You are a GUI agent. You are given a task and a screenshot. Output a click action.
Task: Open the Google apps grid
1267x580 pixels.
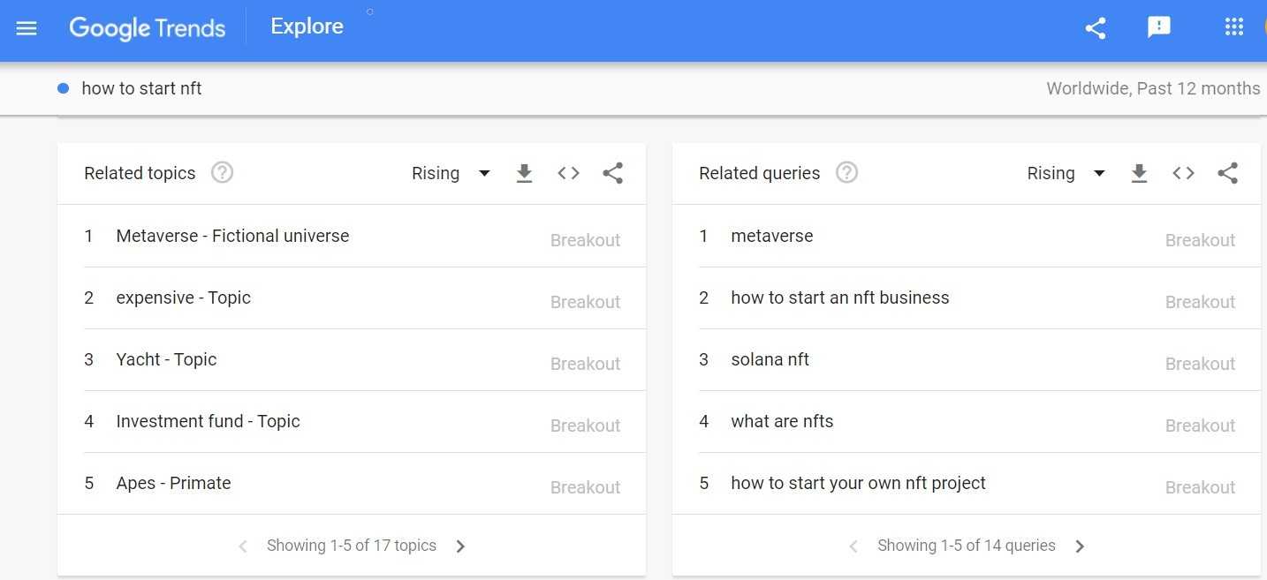click(1234, 27)
